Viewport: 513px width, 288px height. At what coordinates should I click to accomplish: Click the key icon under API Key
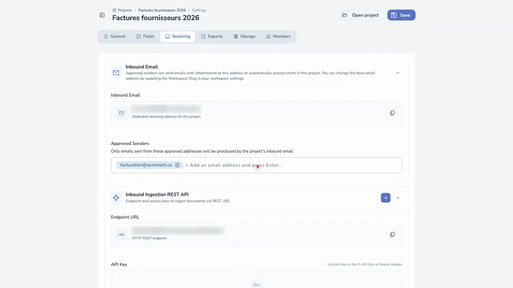point(256,284)
